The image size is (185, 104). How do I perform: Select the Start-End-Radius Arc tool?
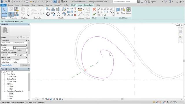99,12
